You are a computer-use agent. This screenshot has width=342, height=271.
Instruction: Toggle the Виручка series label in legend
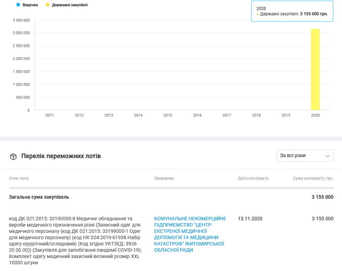click(x=30, y=5)
